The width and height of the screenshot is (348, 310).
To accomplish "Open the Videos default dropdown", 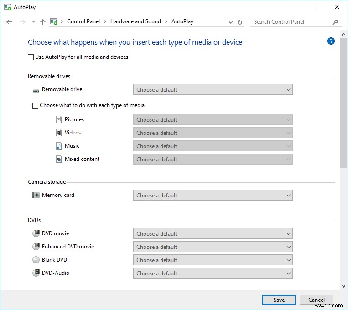I will tap(213, 133).
